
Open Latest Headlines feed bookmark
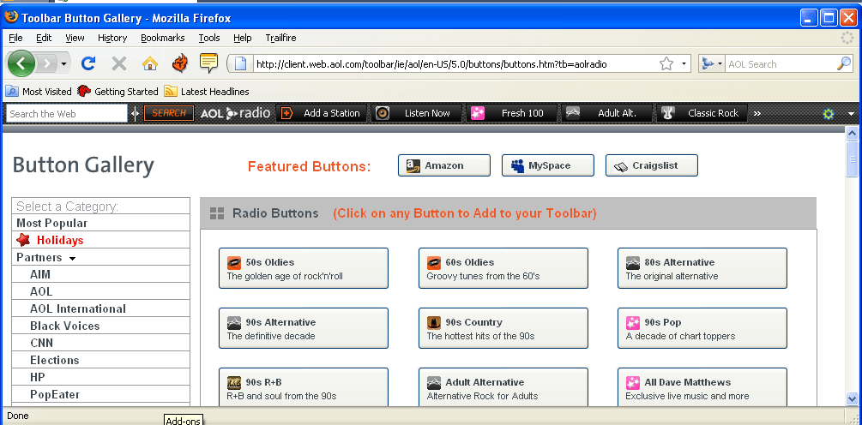pyautogui.click(x=207, y=92)
